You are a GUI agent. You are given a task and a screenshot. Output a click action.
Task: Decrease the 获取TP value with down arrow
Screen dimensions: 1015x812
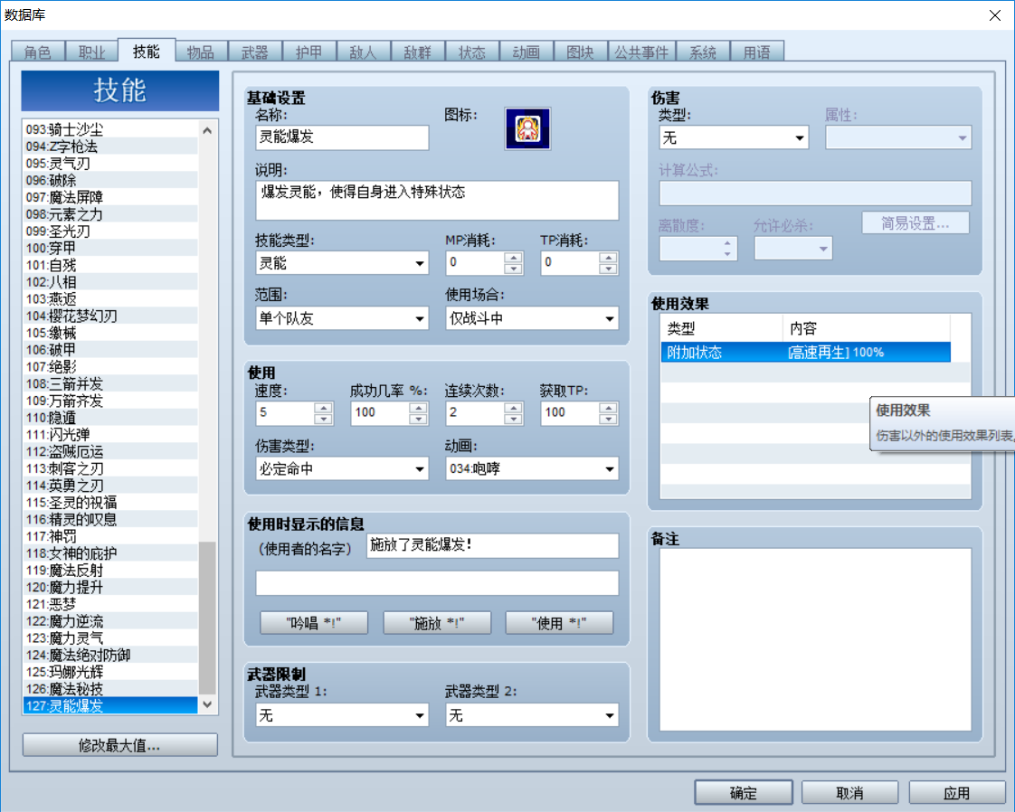tap(609, 420)
